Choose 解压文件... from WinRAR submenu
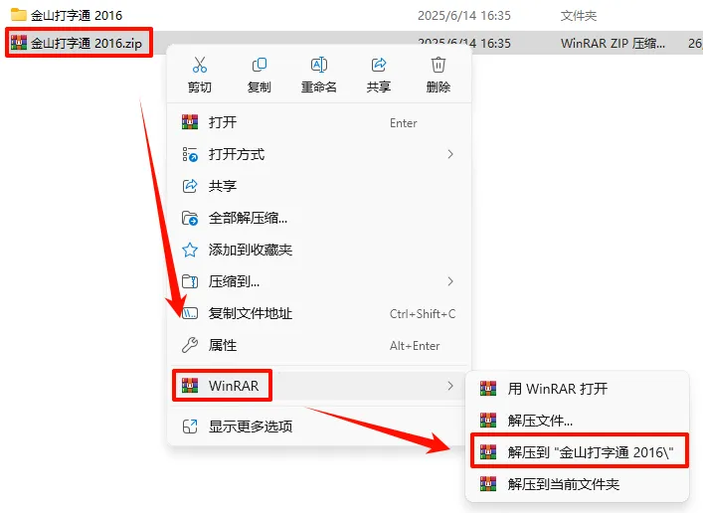The height and width of the screenshot is (513, 703). 579,421
